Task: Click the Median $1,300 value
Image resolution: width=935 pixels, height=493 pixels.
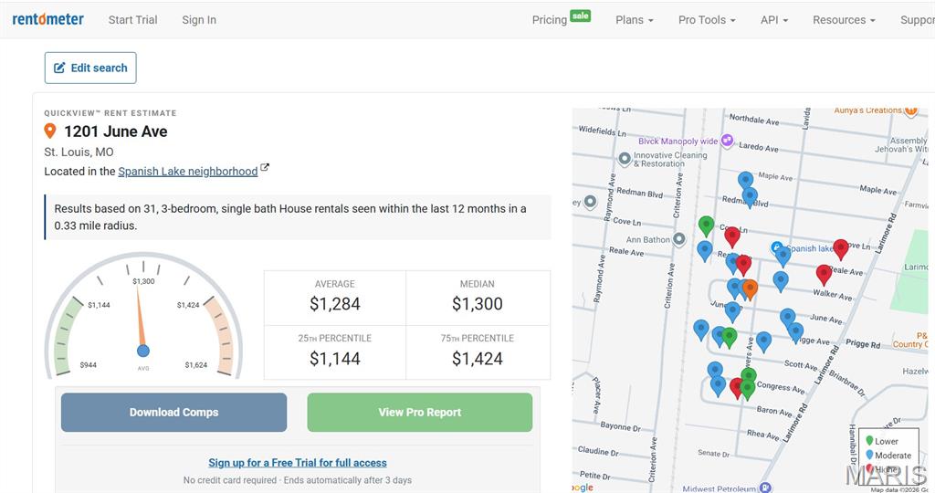Action: (x=477, y=304)
